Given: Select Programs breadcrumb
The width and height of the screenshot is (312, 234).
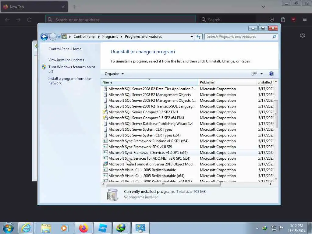Looking at the screenshot, I should click(110, 37).
